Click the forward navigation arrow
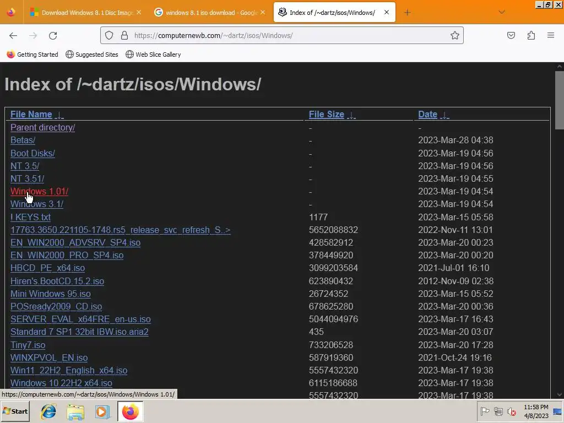 [33, 35]
